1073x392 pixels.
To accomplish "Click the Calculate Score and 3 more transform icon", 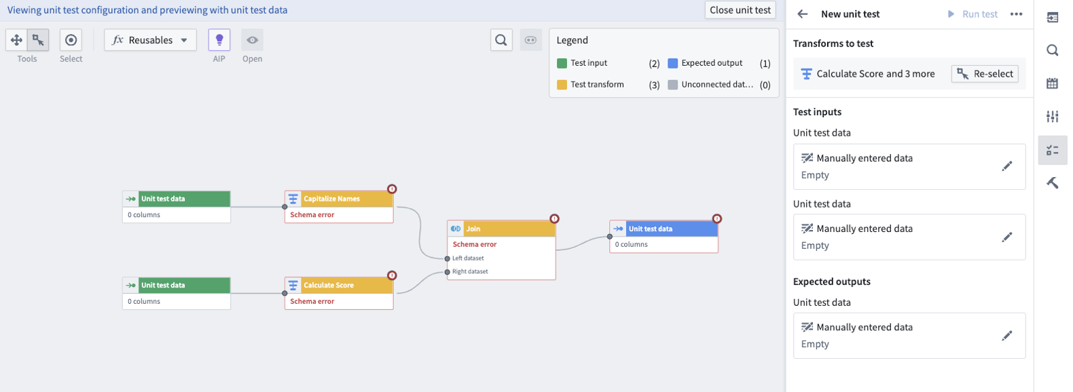I will pos(806,74).
